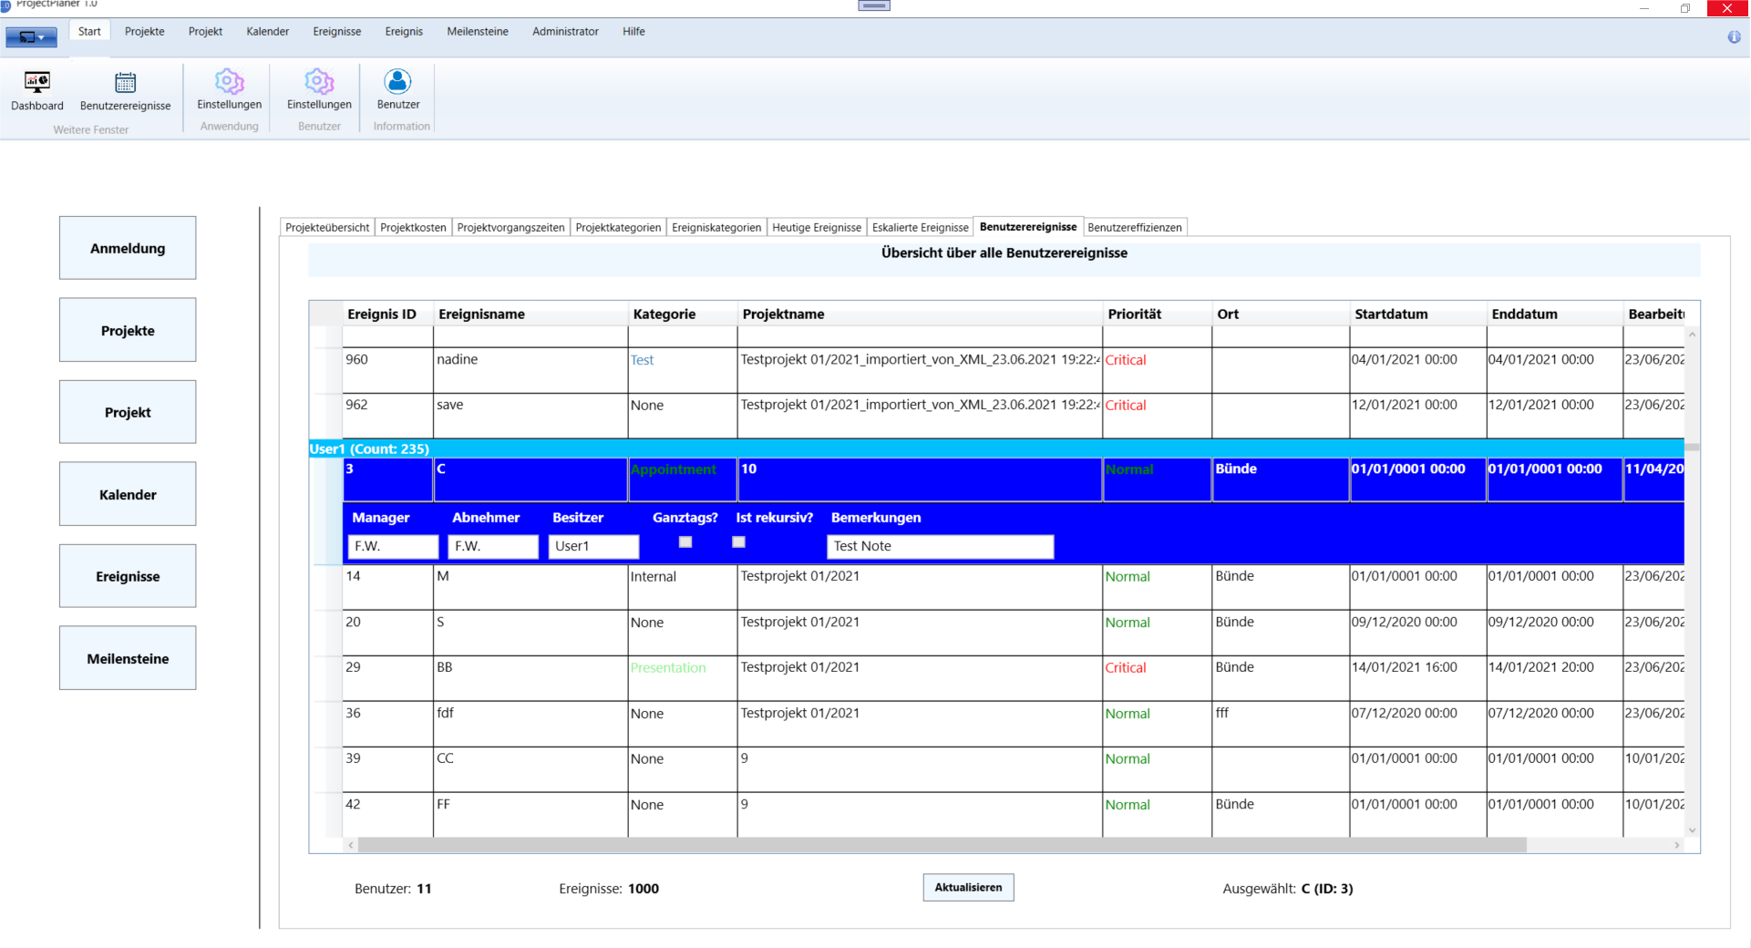Switch to the Eskalierte Ereignisse tab
The height and width of the screenshot is (948, 1751).
click(x=920, y=227)
